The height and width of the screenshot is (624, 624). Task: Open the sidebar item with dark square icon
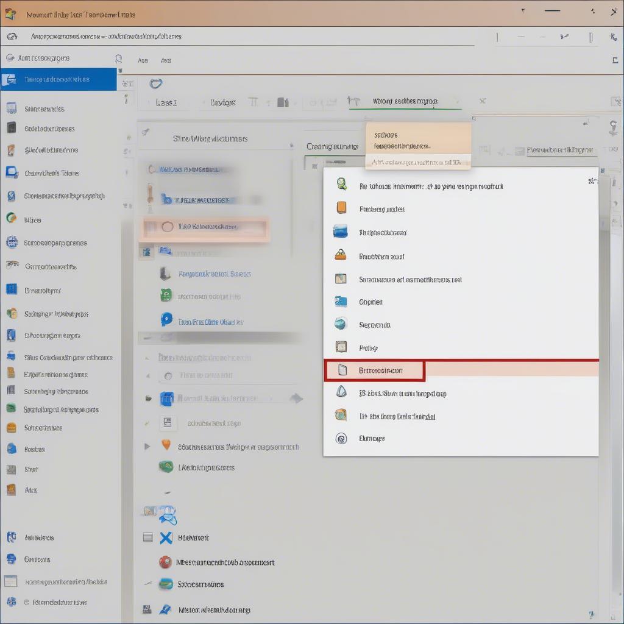tap(60, 128)
